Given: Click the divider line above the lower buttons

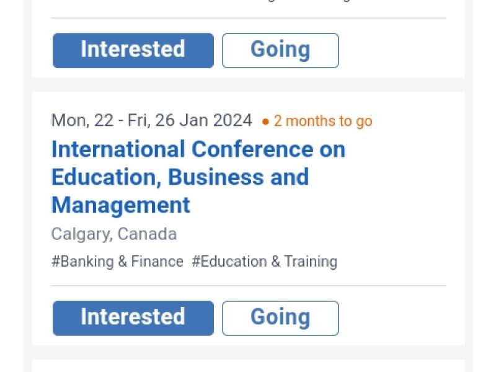Looking at the screenshot, I should pyautogui.click(x=248, y=286).
